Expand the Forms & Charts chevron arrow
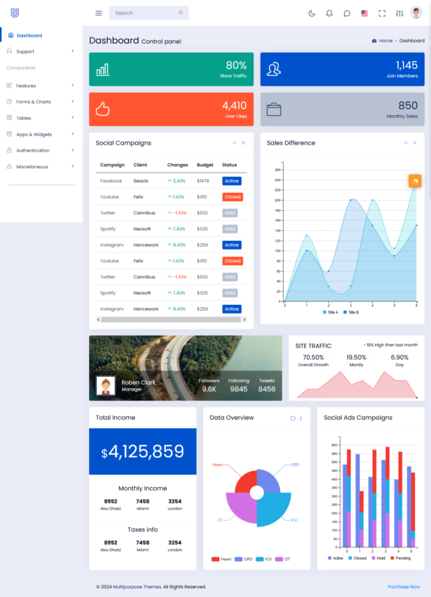431x597 pixels. (x=73, y=101)
